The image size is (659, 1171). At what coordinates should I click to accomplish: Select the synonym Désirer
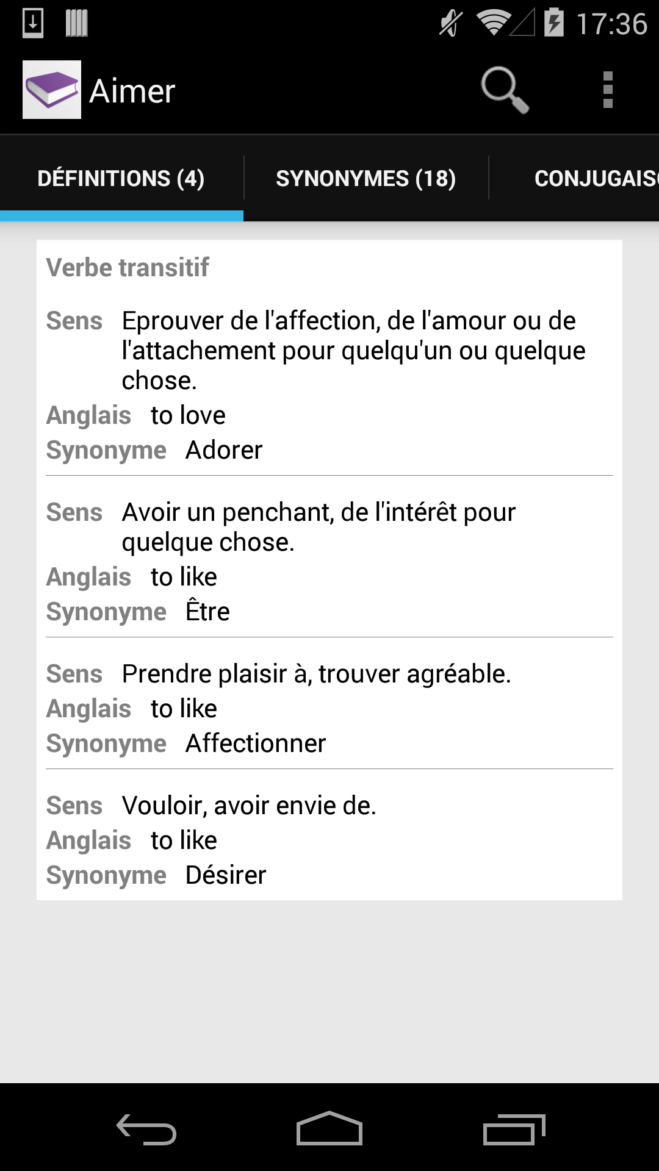pyautogui.click(x=226, y=875)
